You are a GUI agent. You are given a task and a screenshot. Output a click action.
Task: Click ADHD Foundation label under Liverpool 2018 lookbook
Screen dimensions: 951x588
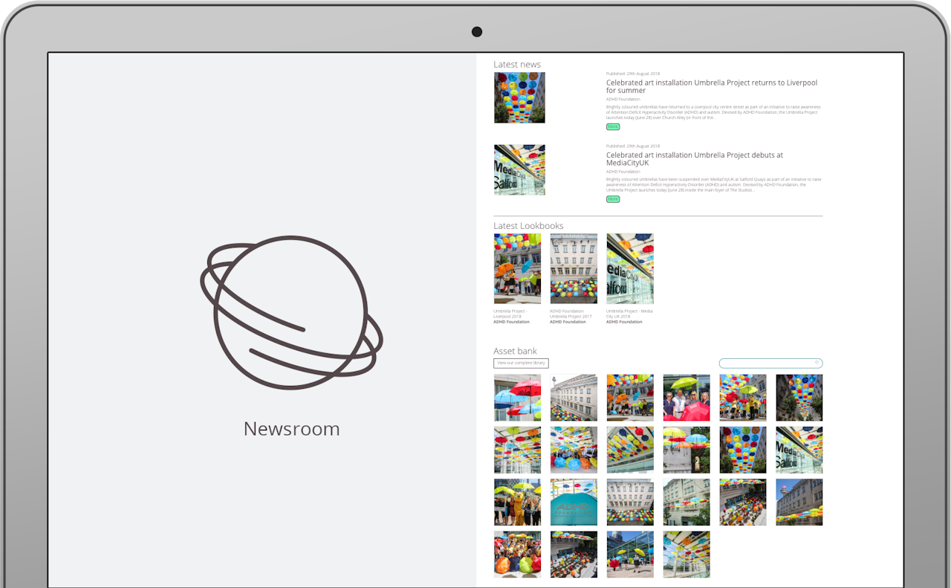point(511,322)
